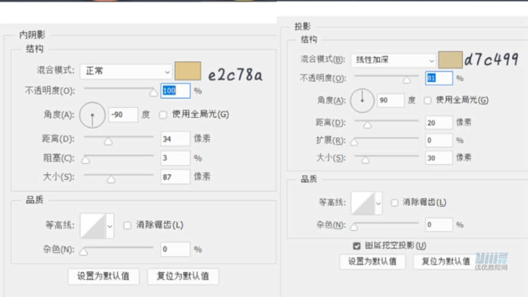The height and width of the screenshot is (297, 528).
Task: Expand Inner Shadow contour picker arrow
Action: (110, 225)
